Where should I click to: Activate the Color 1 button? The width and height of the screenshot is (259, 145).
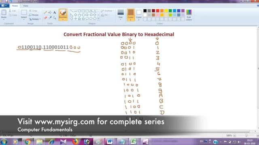pyautogui.click(x=131, y=15)
